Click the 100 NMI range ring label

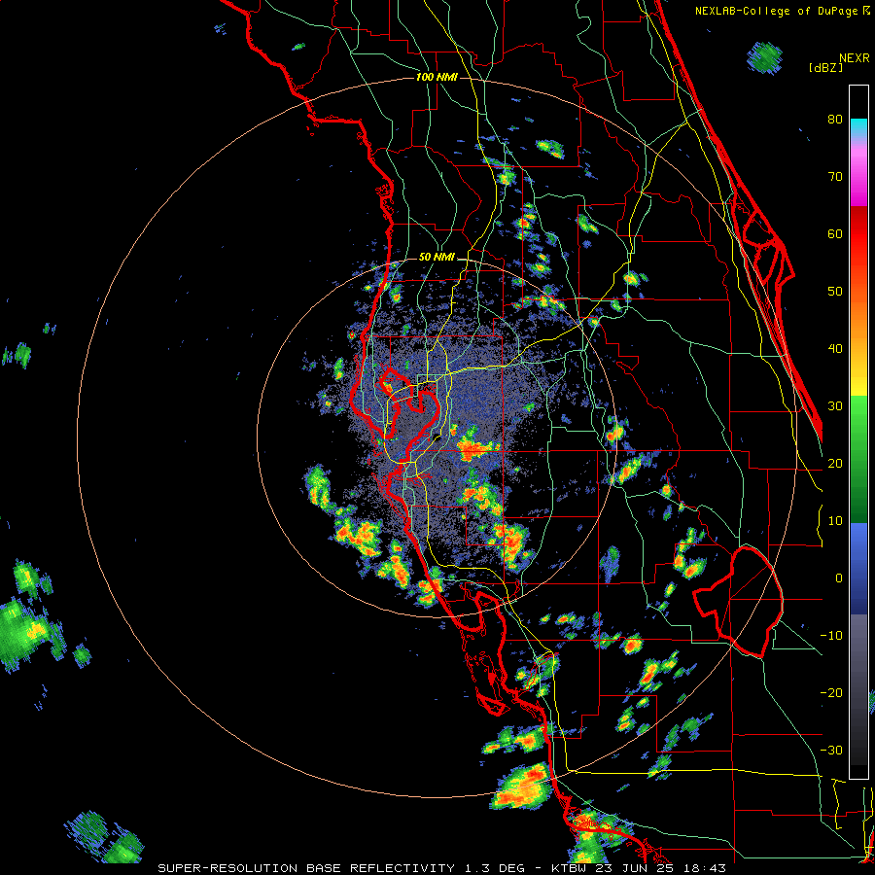pos(437,77)
